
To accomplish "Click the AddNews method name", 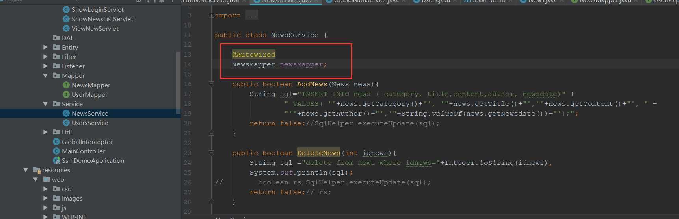I will tap(312, 84).
